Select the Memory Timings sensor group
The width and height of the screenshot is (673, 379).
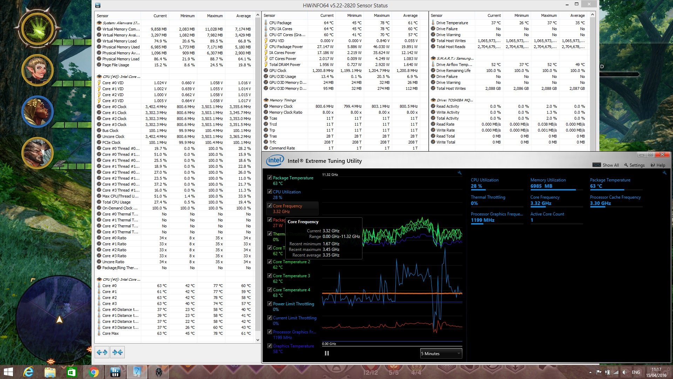(283, 100)
